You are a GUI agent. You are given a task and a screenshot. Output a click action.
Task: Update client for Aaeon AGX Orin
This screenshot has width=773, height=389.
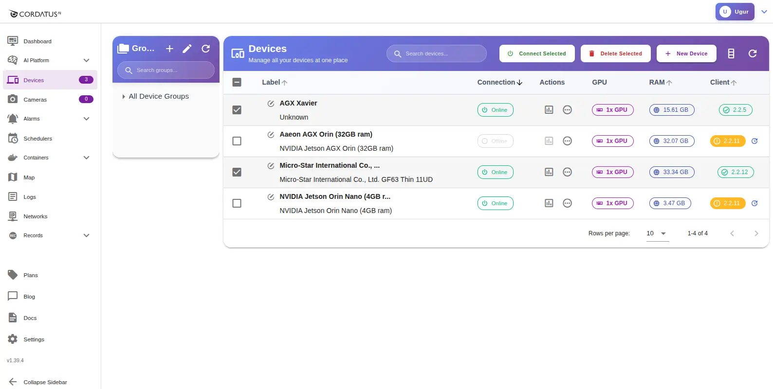(755, 141)
